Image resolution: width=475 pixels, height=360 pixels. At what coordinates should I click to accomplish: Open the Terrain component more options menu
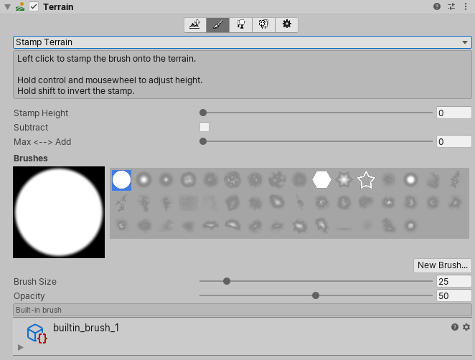[466, 6]
